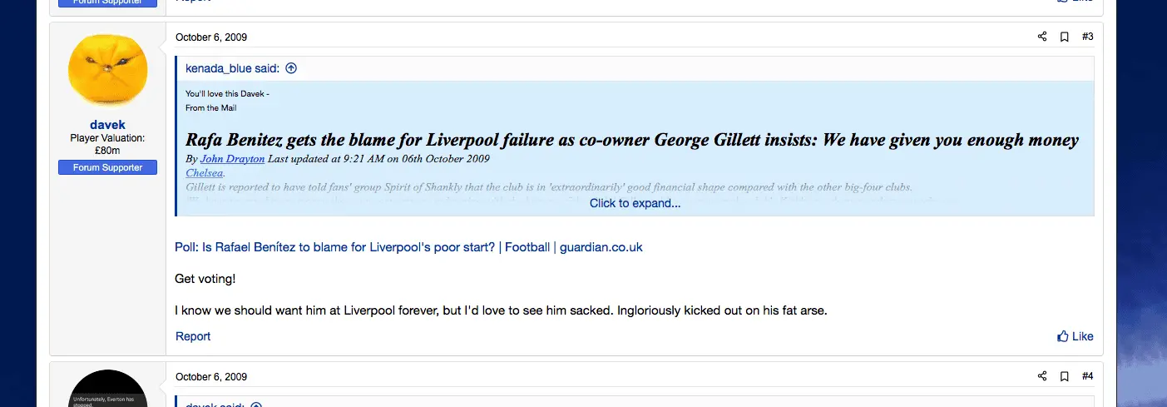Expand the quoted kenada_blue post

point(635,203)
